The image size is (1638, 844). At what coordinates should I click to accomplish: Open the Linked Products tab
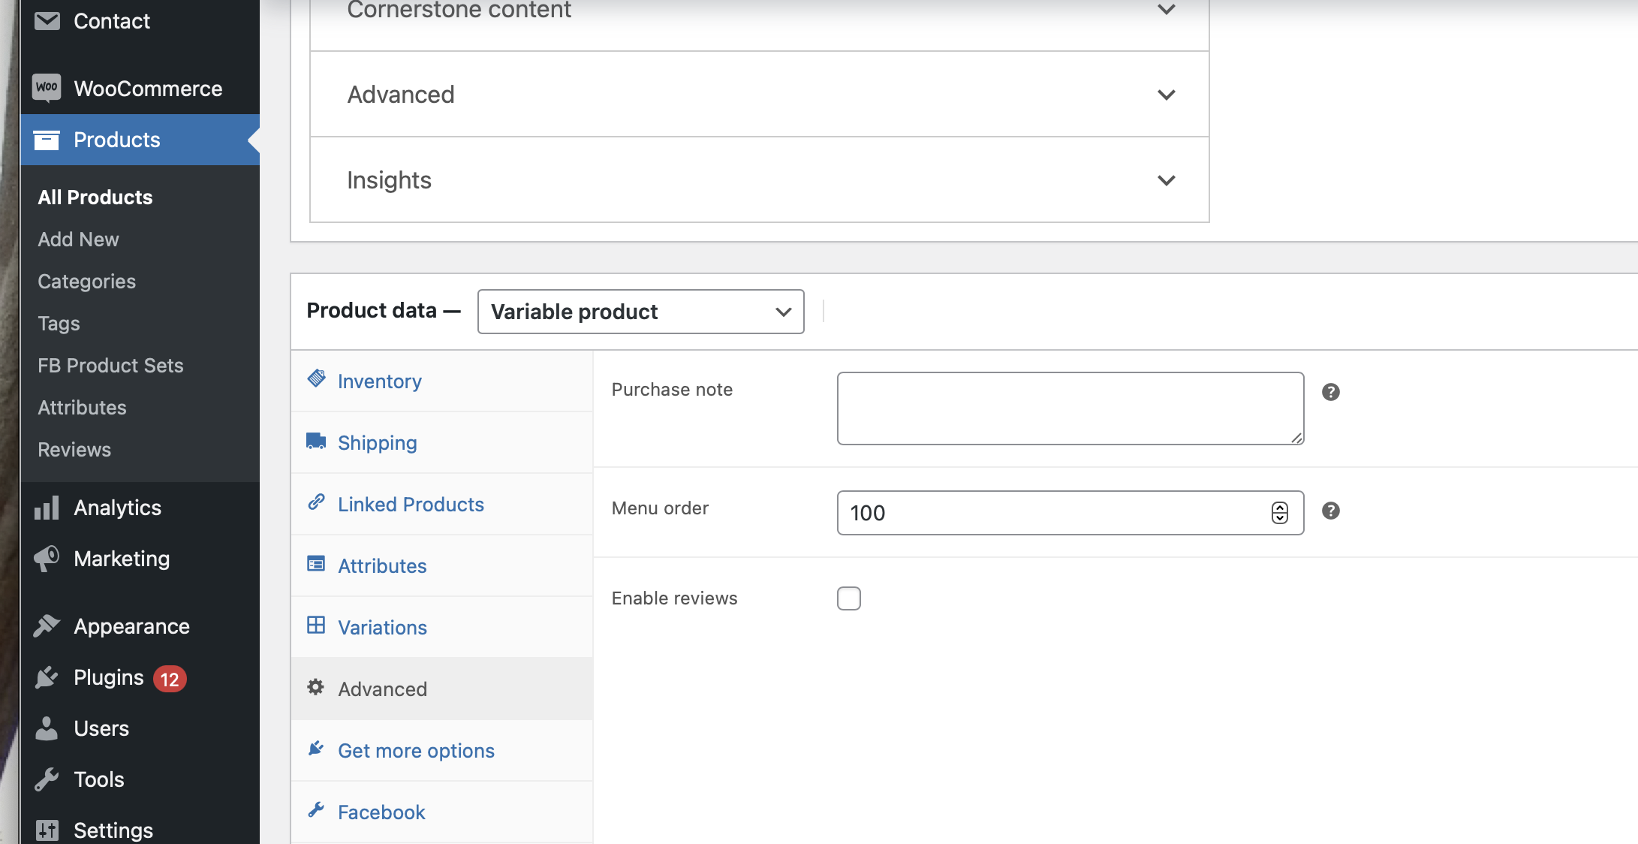pyautogui.click(x=410, y=505)
